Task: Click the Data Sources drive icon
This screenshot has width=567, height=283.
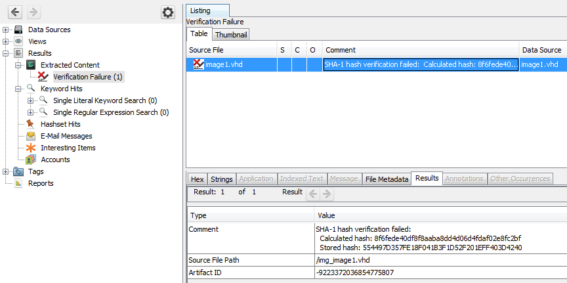Action: point(18,30)
